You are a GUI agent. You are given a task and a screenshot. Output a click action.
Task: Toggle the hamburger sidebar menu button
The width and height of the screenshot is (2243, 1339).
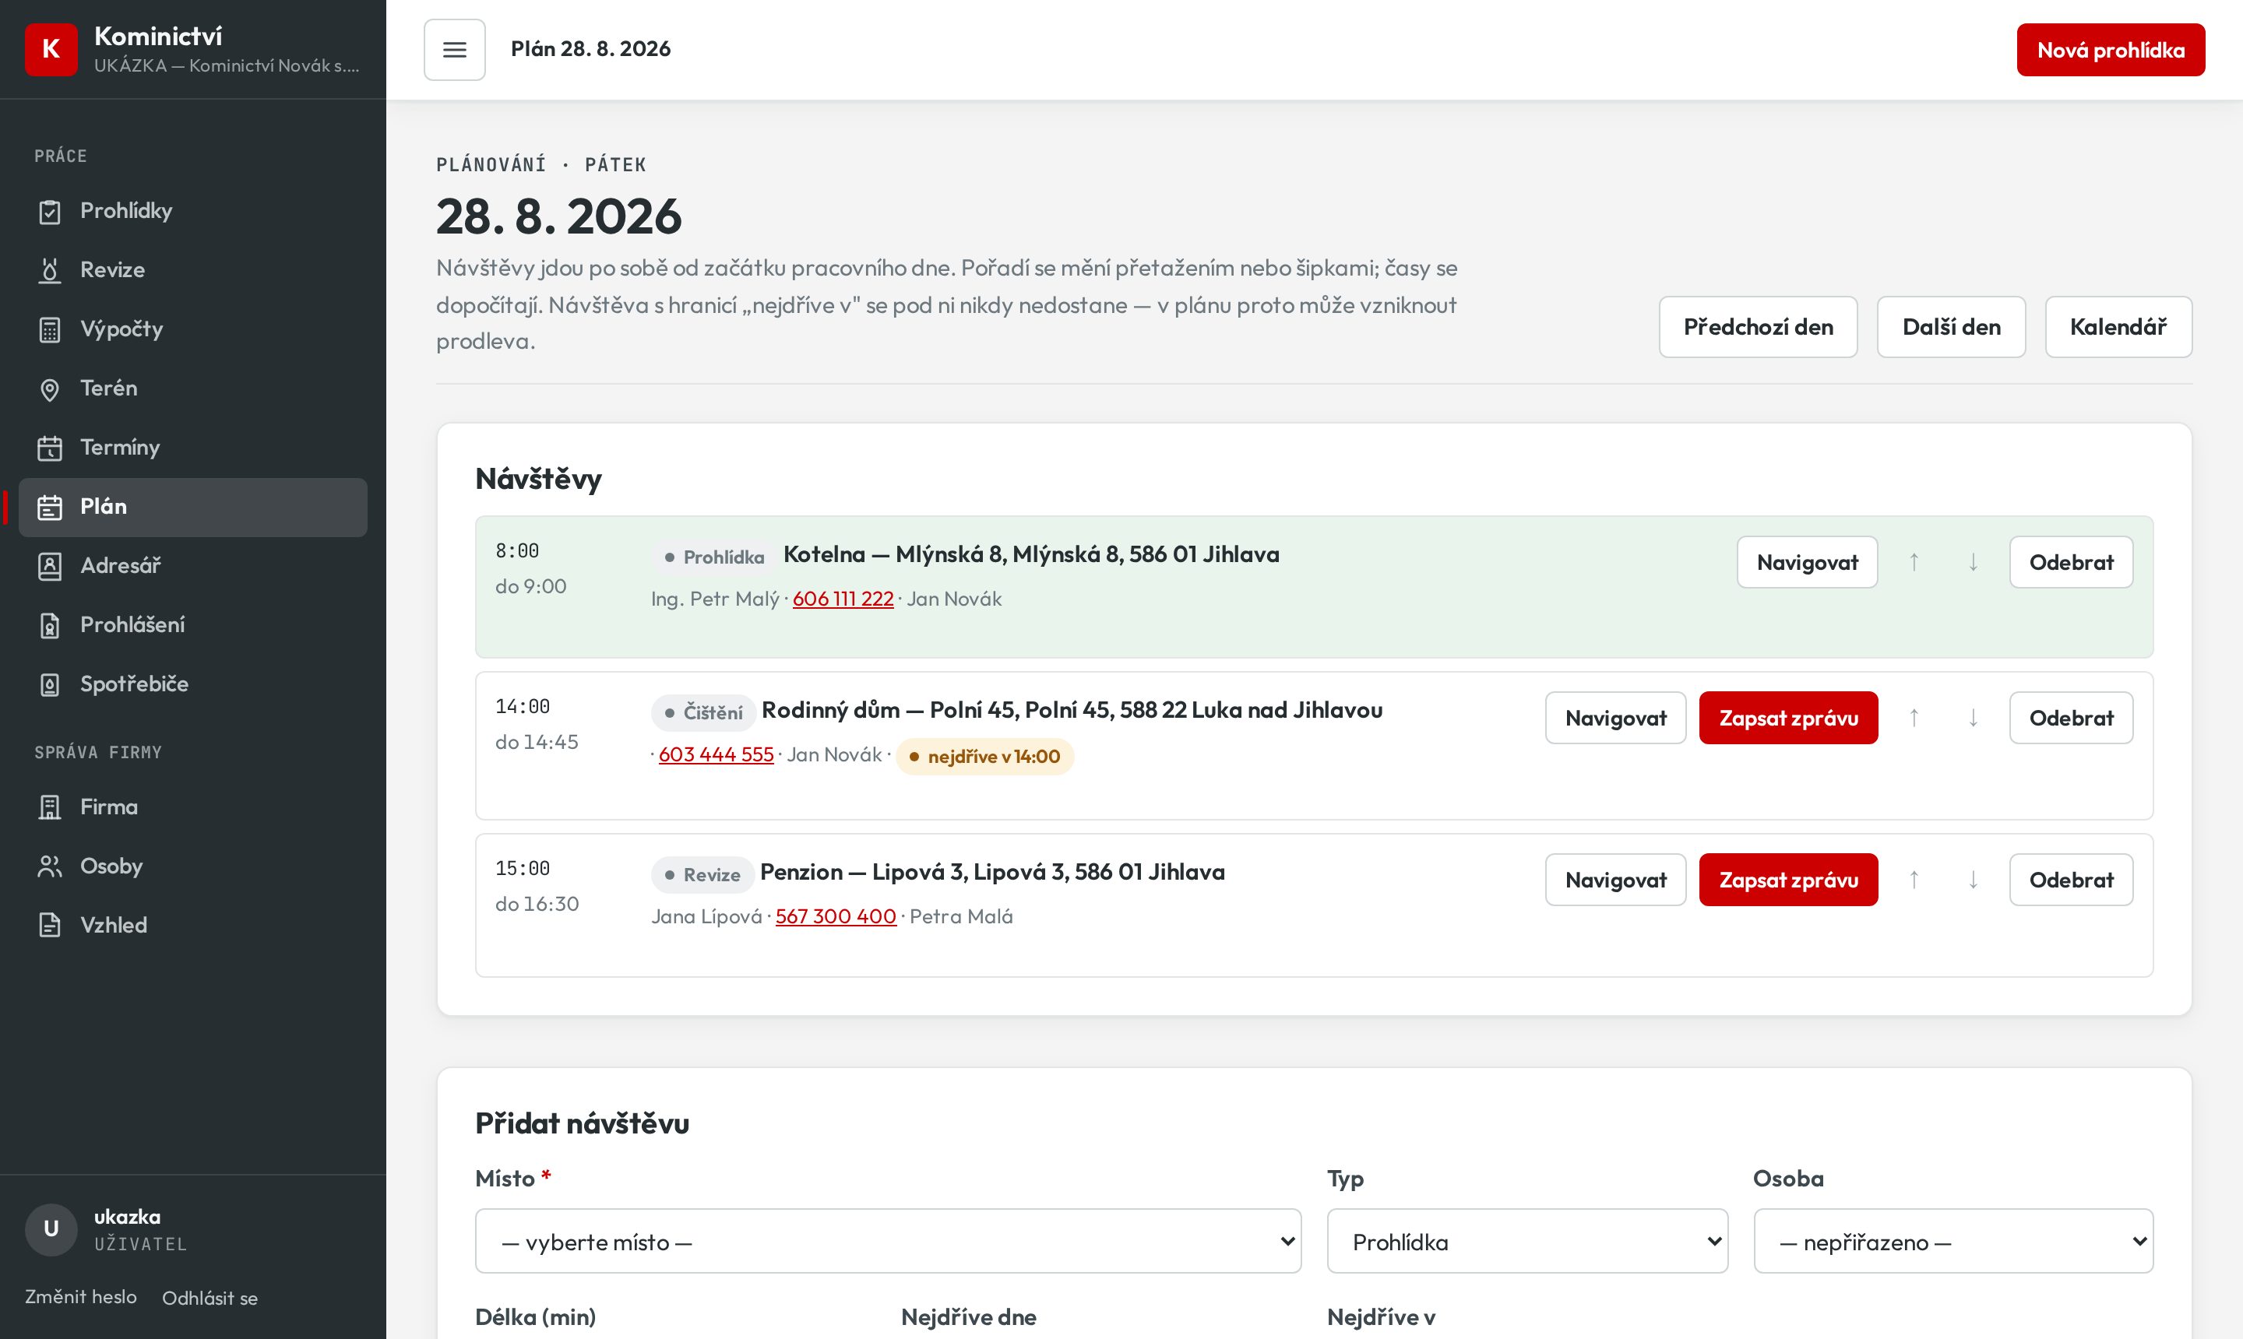coord(454,50)
